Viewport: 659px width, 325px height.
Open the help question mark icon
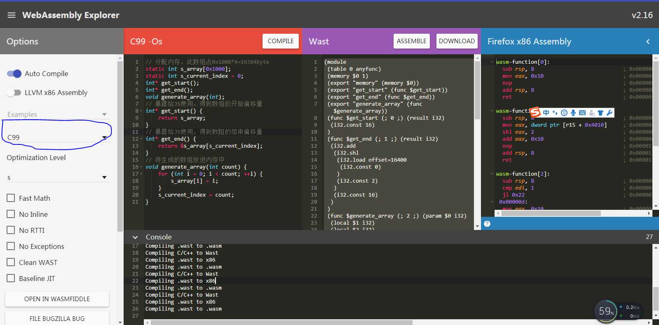click(x=487, y=224)
